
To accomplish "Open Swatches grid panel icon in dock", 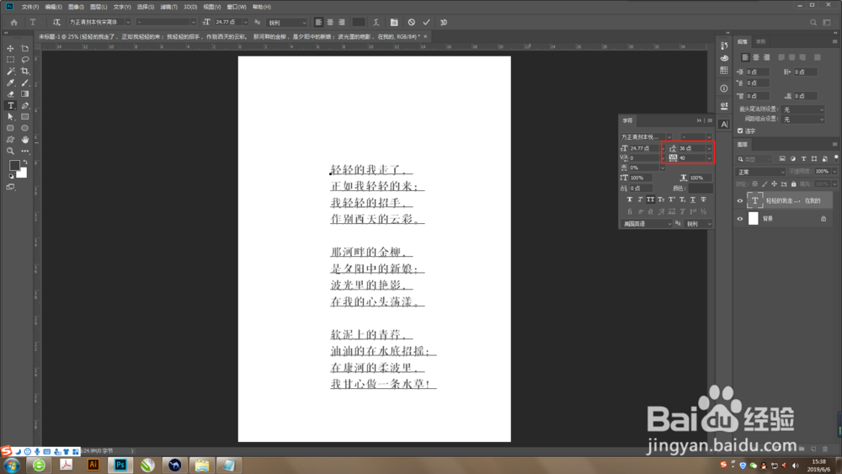I will tap(724, 71).
